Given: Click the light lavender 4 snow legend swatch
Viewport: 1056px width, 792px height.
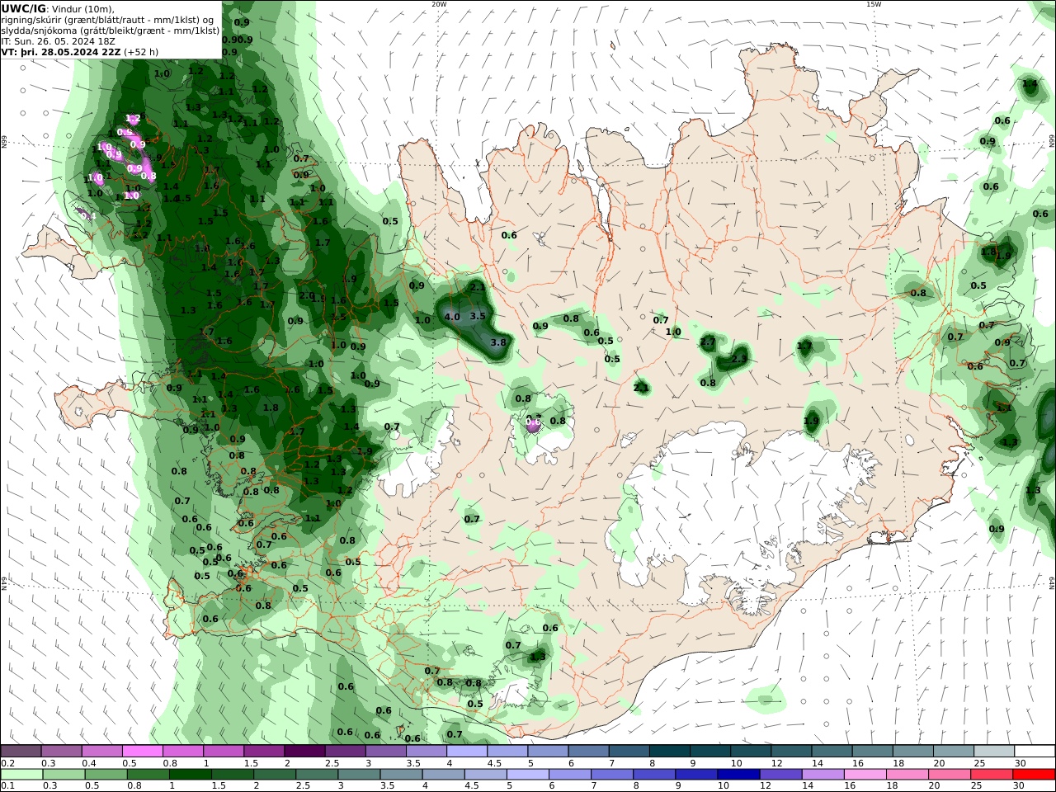Looking at the screenshot, I should pos(467,751).
